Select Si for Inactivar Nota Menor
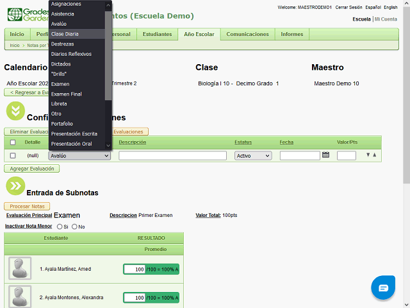 coord(60,227)
